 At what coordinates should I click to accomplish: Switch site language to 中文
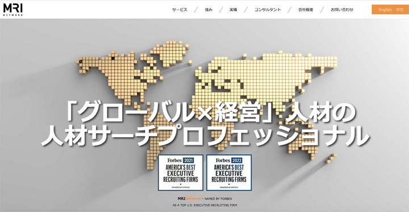(x=399, y=10)
